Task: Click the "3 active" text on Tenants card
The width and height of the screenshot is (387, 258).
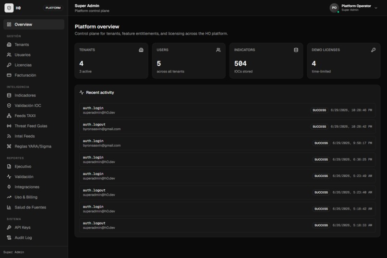Action: pyautogui.click(x=85, y=72)
